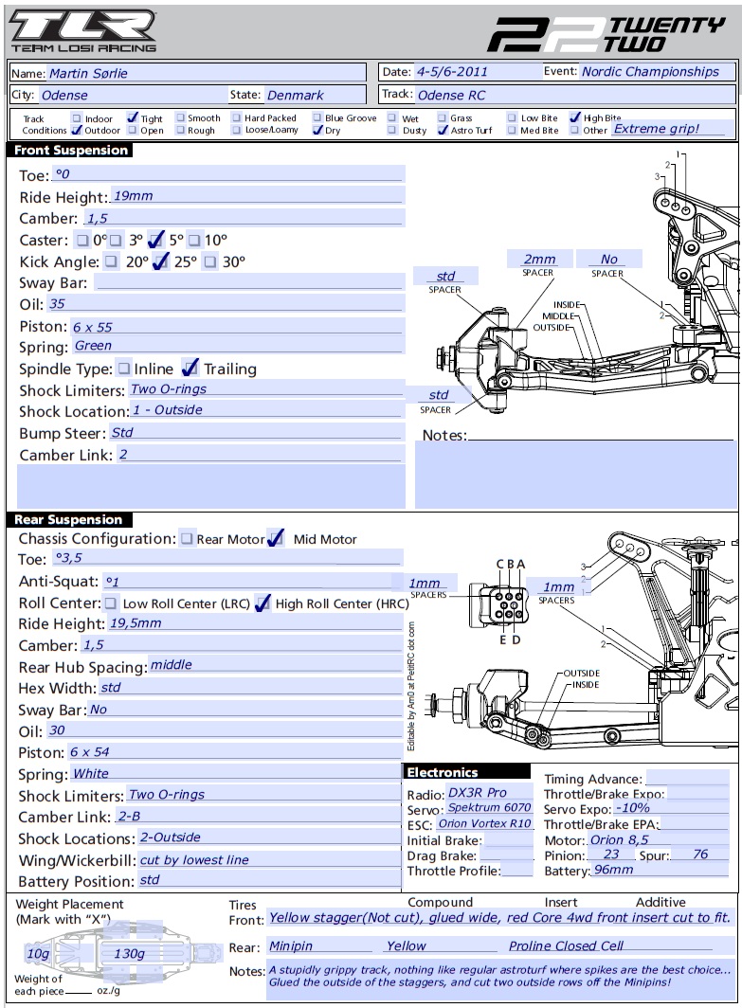
Task: Toggle the Dry checkbox
Action: [x=317, y=130]
